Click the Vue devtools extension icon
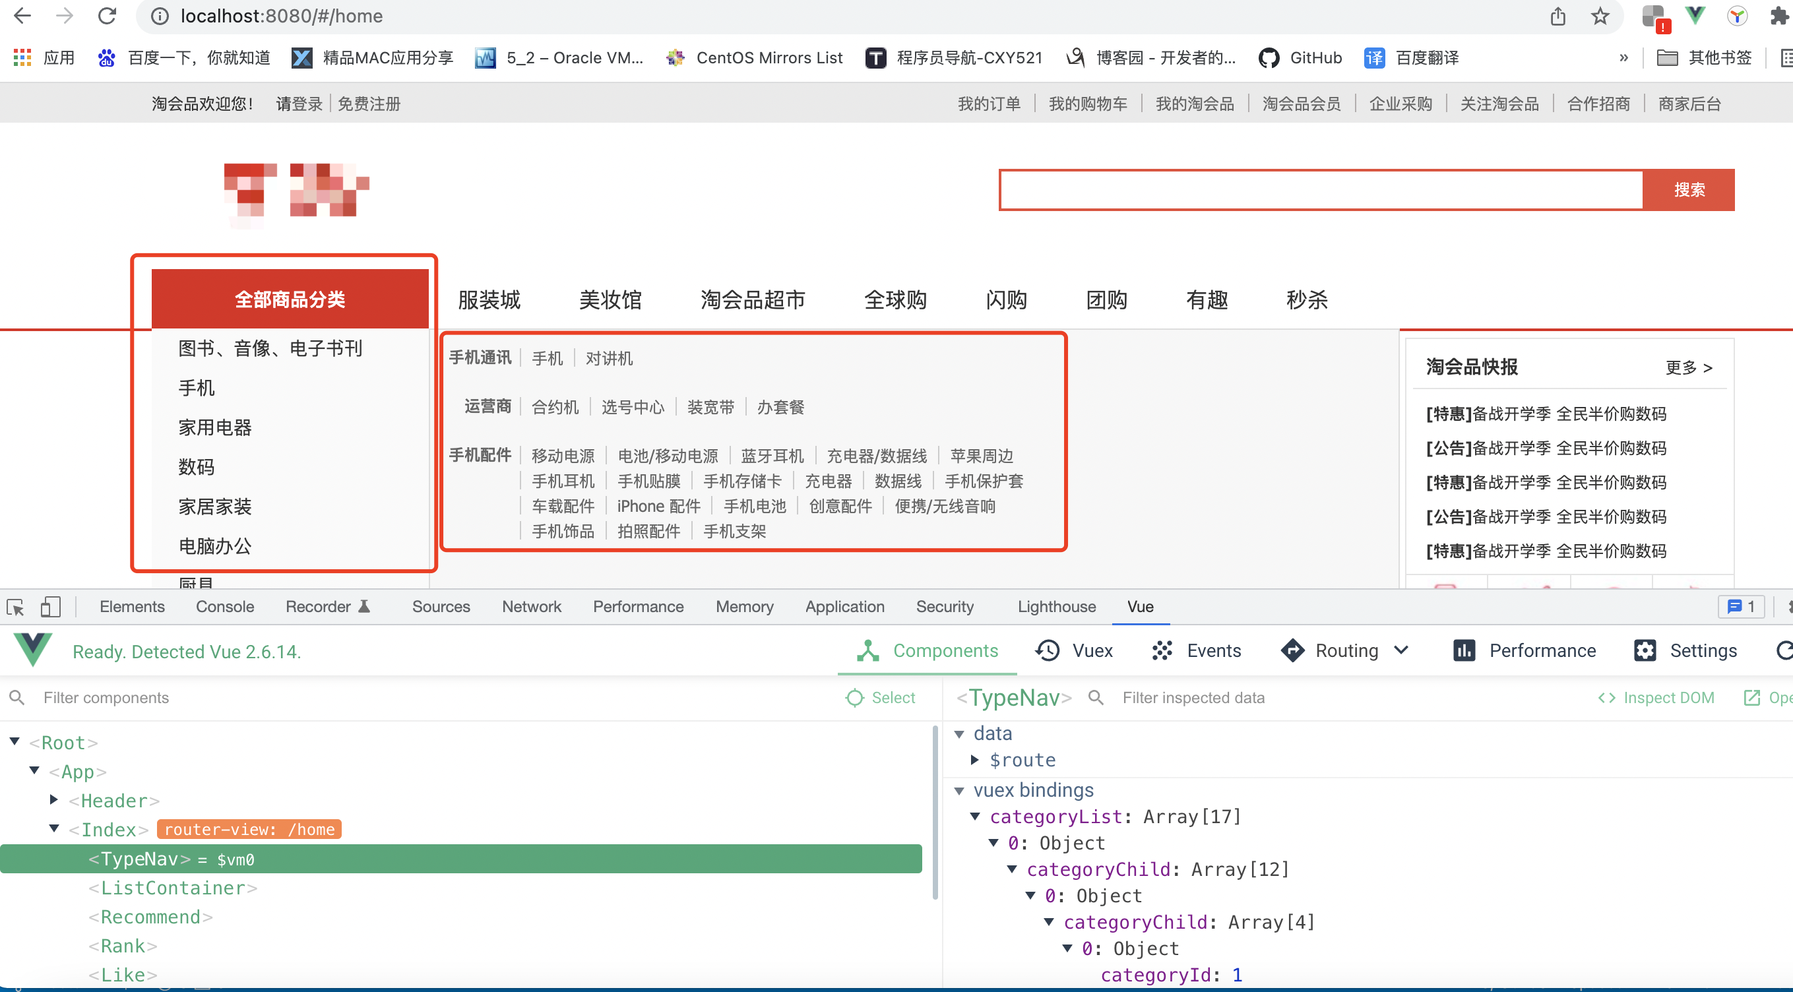The image size is (1793, 992). point(1695,15)
